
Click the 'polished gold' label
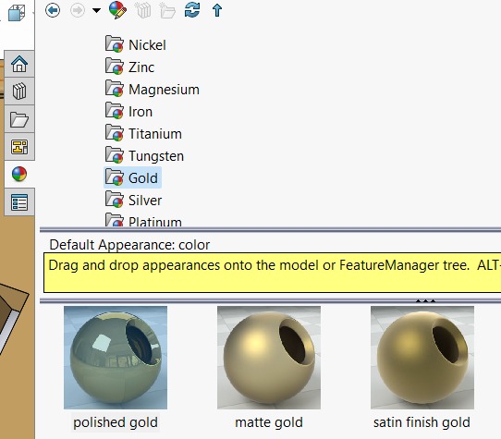[x=116, y=422]
